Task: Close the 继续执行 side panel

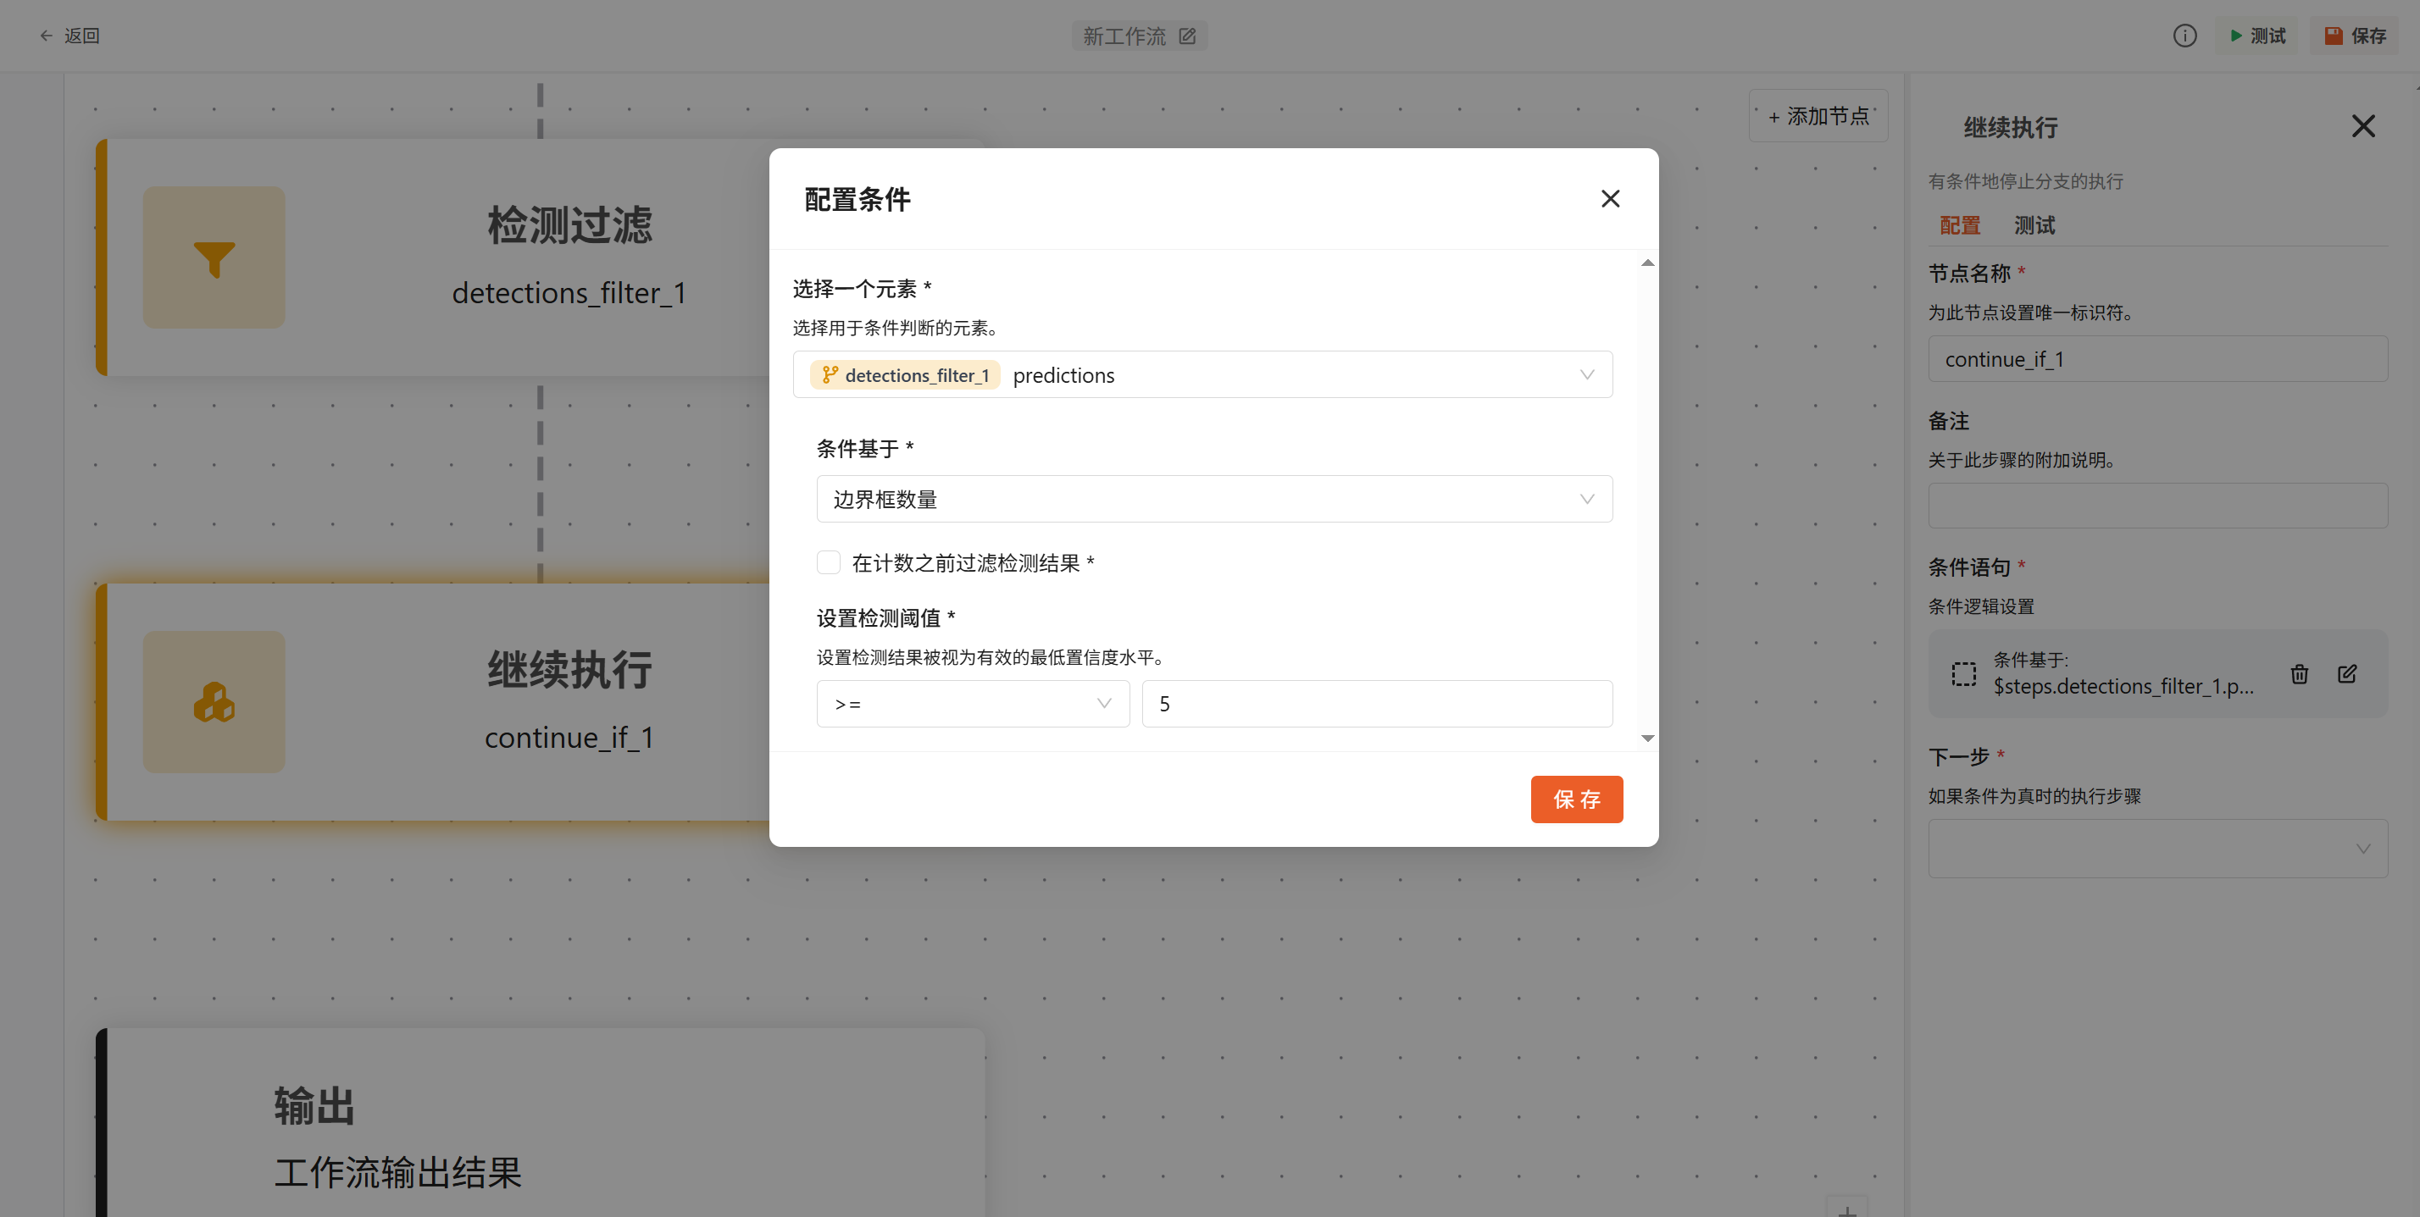Action: point(2362,126)
